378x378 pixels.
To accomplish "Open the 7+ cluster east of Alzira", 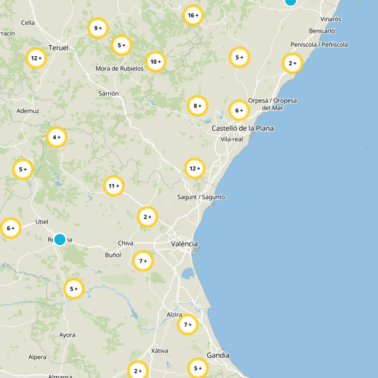I will (x=188, y=324).
